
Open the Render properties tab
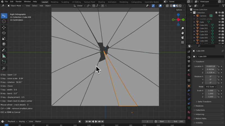click(x=189, y=57)
